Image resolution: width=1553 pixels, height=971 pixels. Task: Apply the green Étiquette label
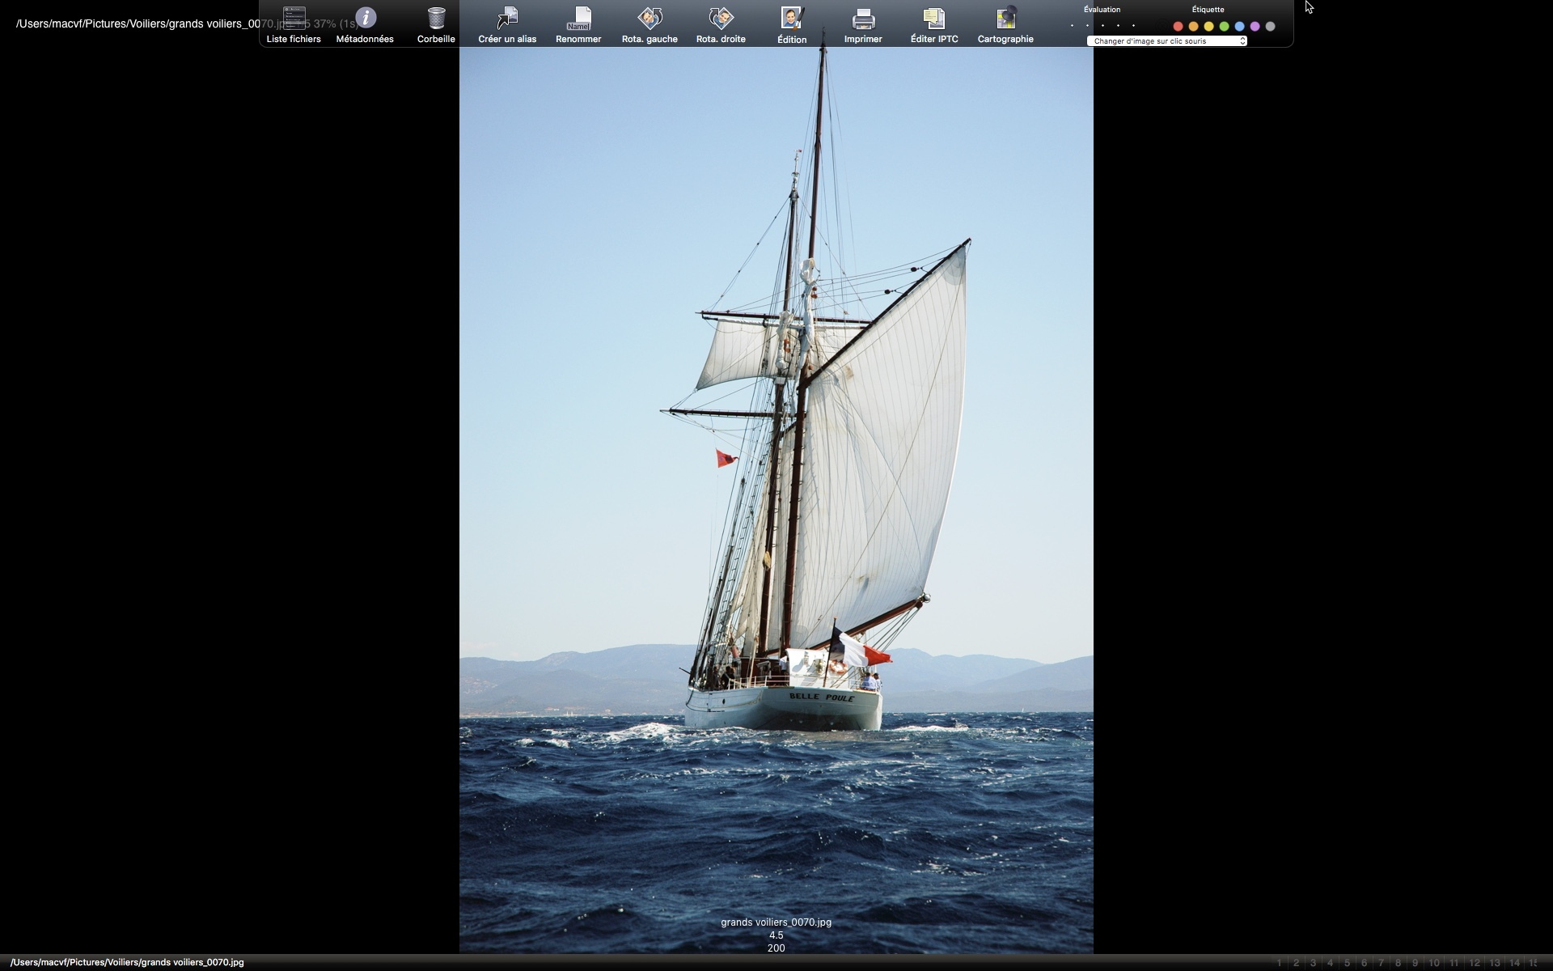[x=1224, y=26]
